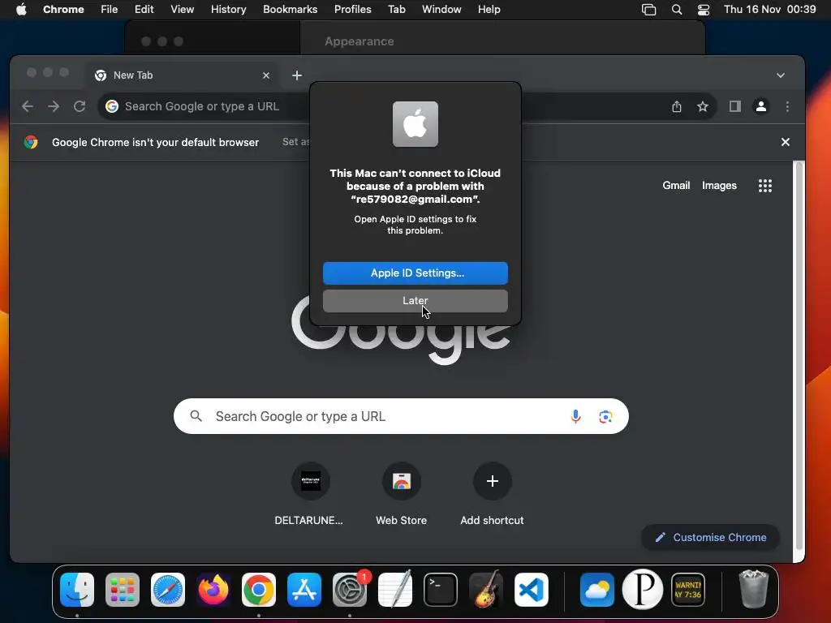831x623 pixels.
Task: Bookmark this tab with the star icon
Action: tap(703, 106)
